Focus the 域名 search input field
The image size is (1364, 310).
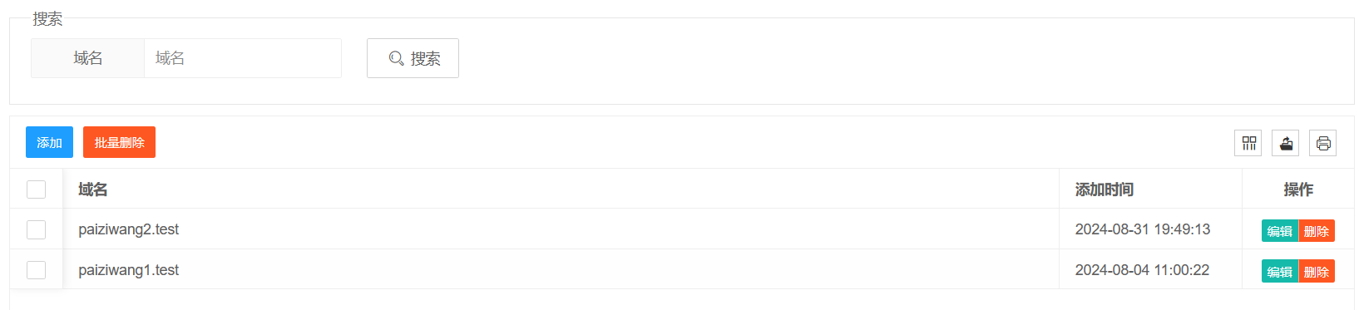pos(243,58)
